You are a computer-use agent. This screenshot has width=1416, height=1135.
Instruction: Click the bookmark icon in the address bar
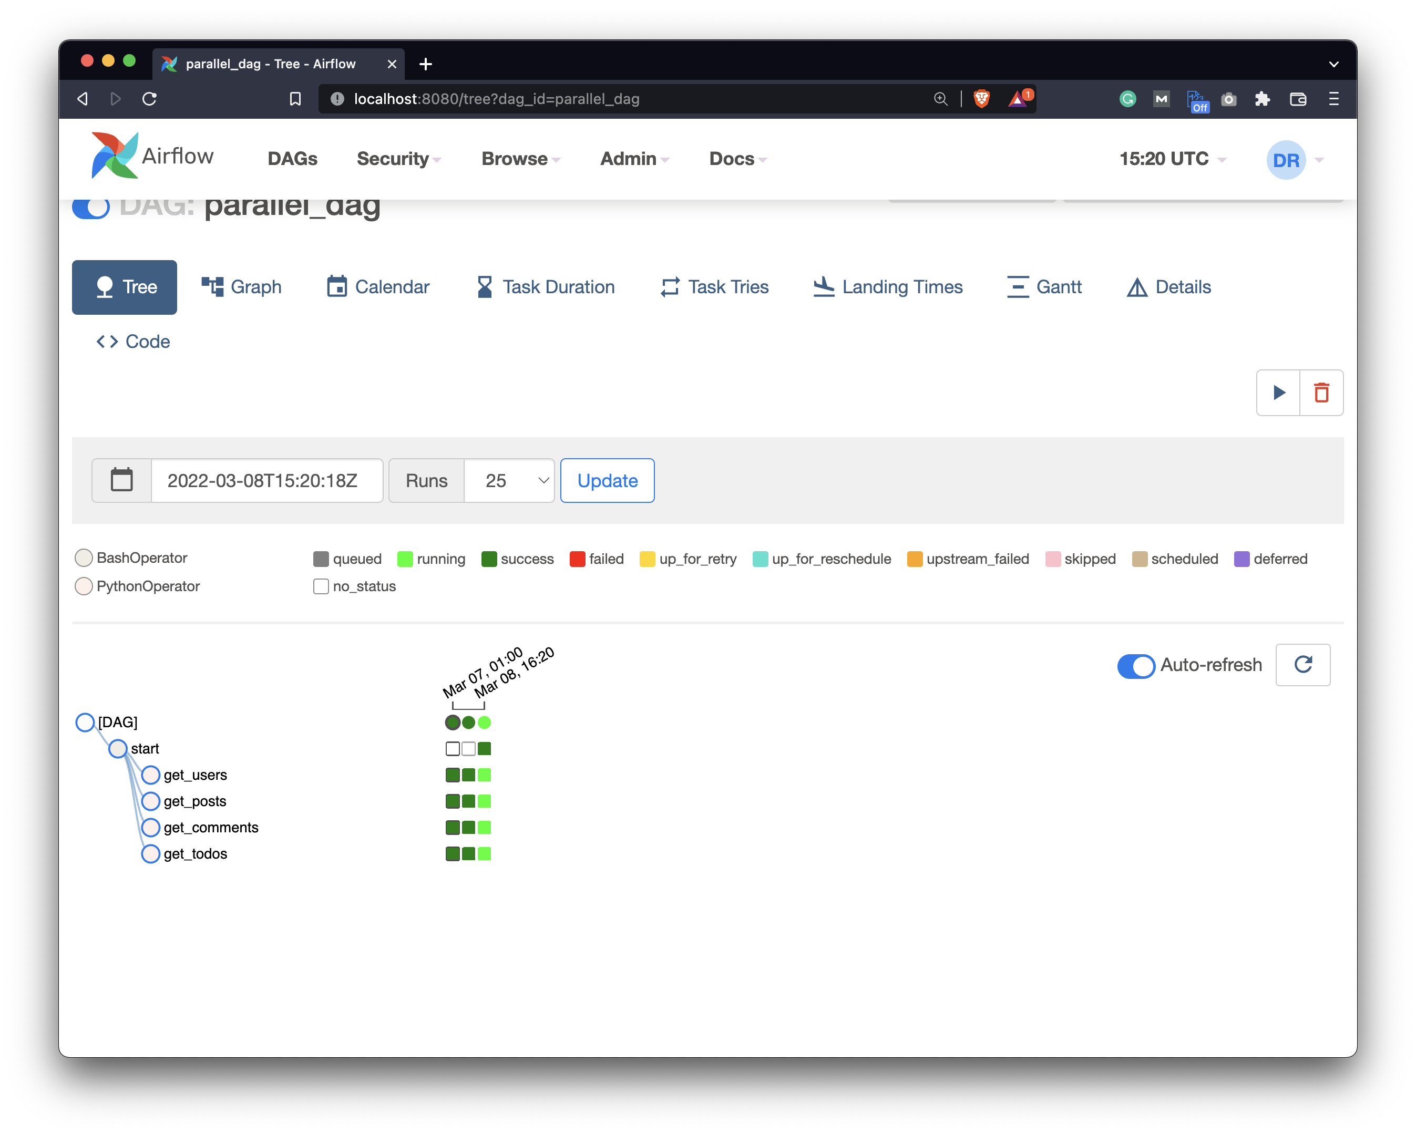295,98
